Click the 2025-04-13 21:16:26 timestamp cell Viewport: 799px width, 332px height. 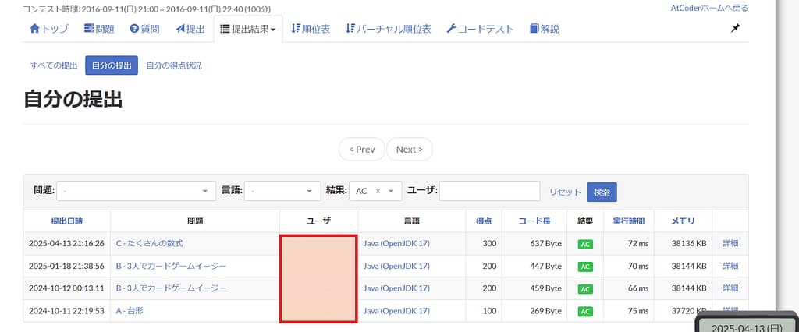point(66,243)
